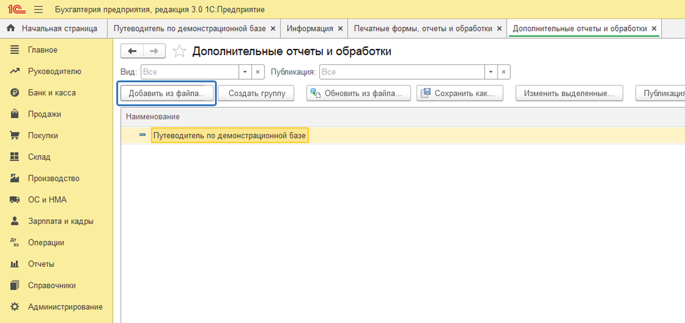Screen dimensions: 685x323
Task: Click into the Вид filter field
Action: [x=190, y=72]
